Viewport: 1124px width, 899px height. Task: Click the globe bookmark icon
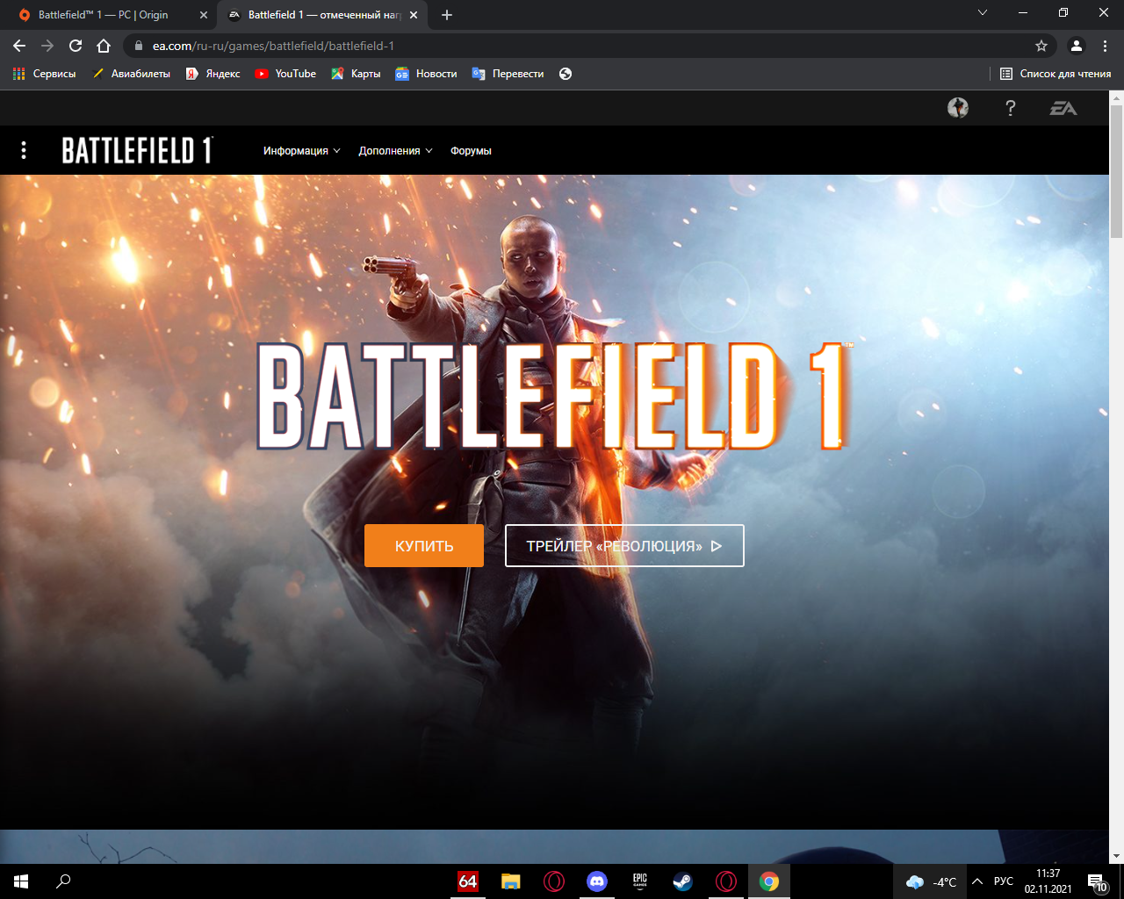[566, 74]
